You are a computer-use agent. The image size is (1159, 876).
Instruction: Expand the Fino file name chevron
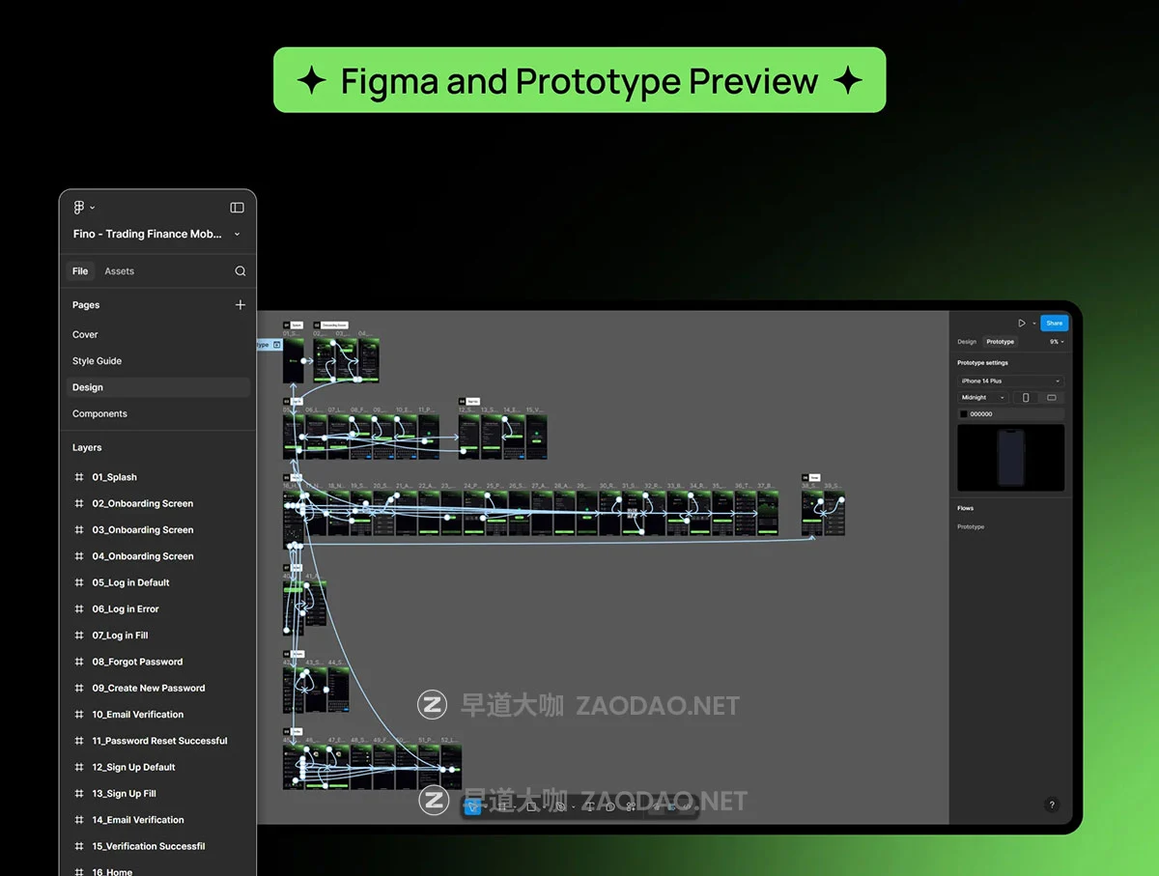(238, 235)
